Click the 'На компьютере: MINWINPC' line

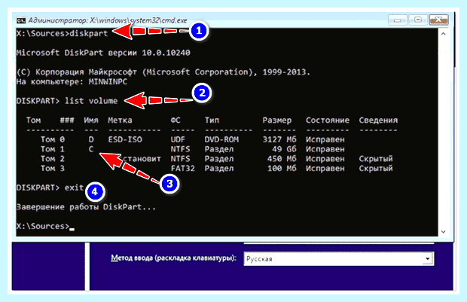pos(72,81)
